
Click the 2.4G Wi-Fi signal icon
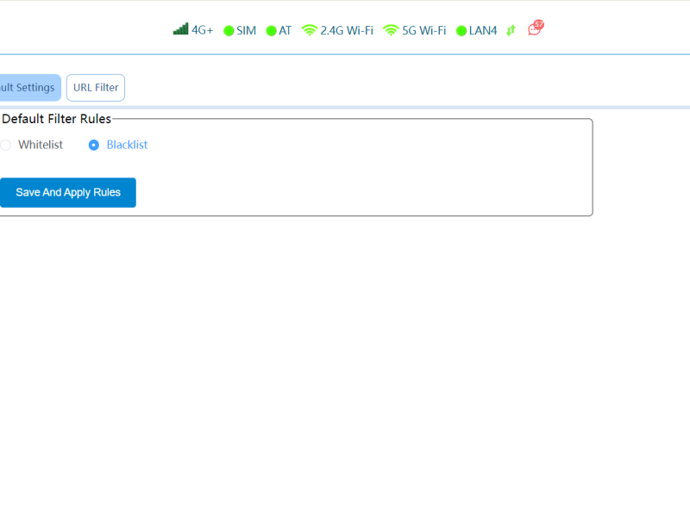309,30
